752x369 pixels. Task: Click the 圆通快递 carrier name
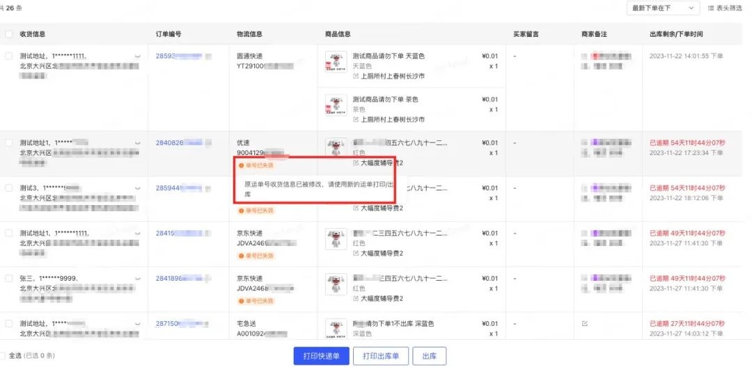pyautogui.click(x=249, y=56)
